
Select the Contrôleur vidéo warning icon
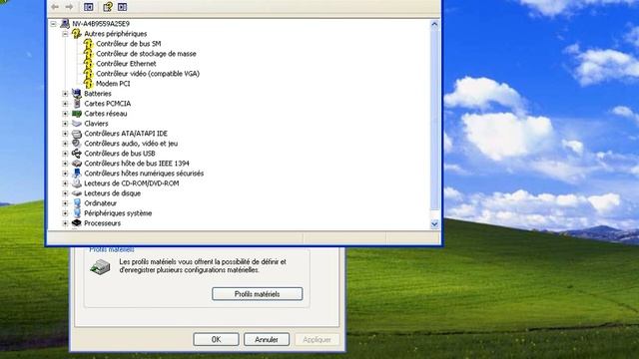[x=89, y=74]
